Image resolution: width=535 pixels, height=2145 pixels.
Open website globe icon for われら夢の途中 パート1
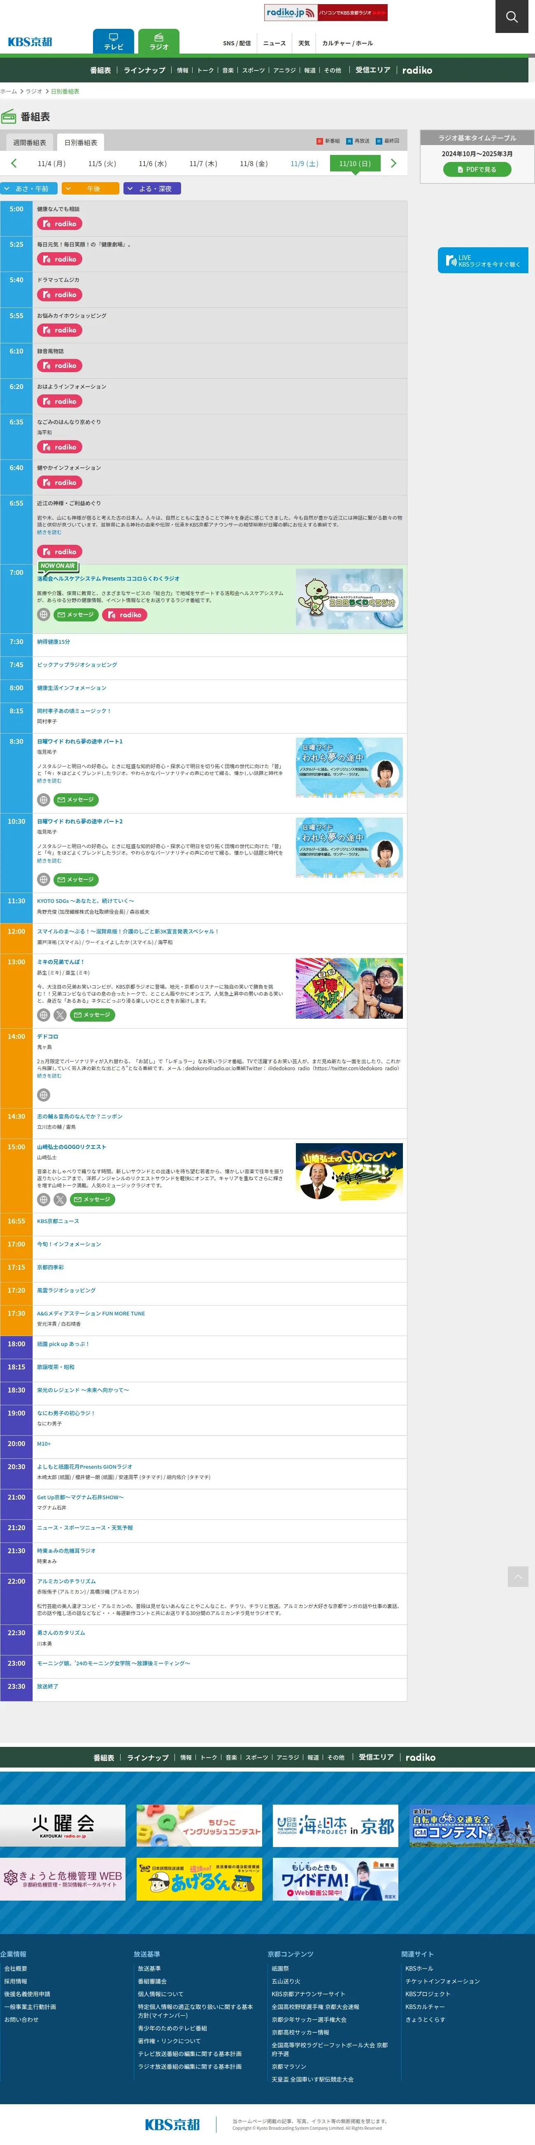tap(43, 799)
